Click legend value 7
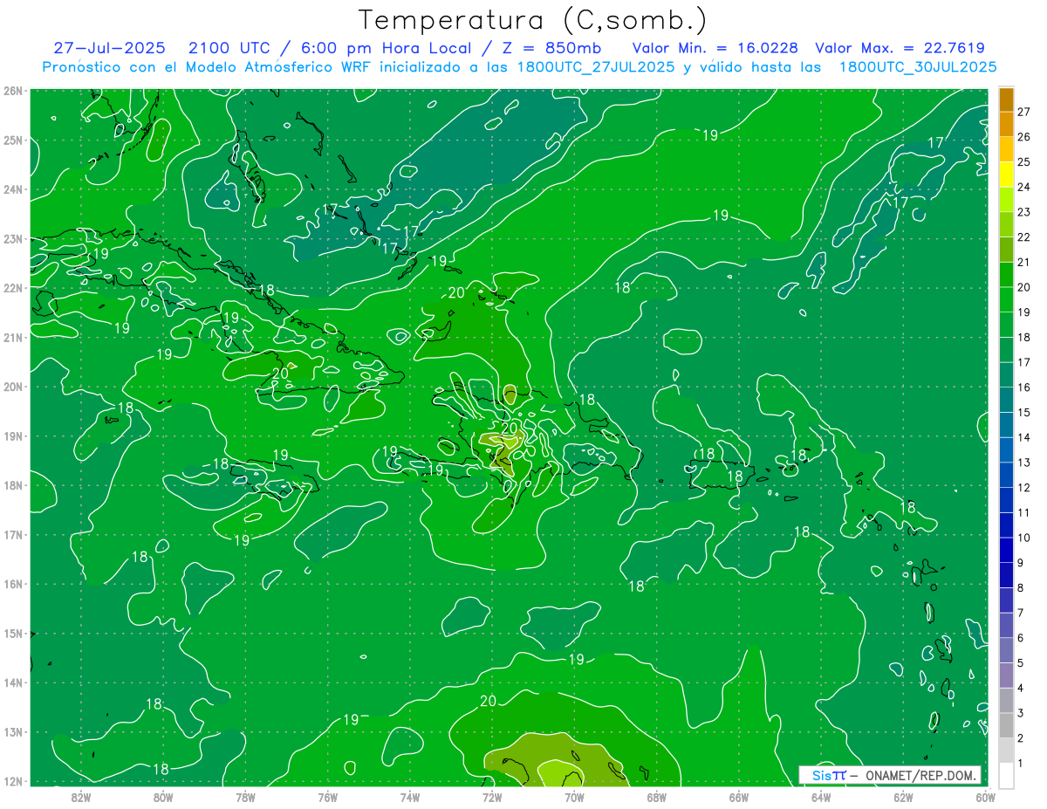Screen dimensions: 1047x809 coord(1021,613)
